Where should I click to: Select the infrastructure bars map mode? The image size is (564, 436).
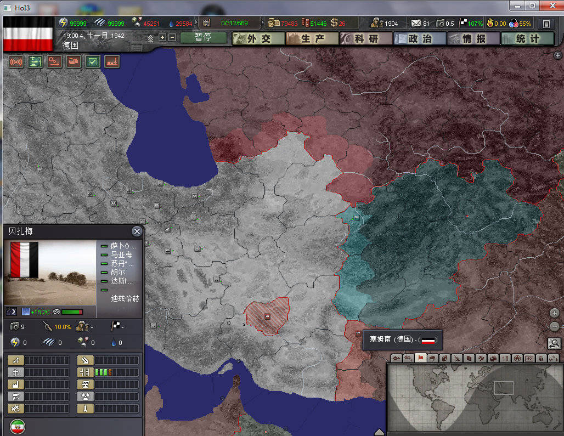505,358
